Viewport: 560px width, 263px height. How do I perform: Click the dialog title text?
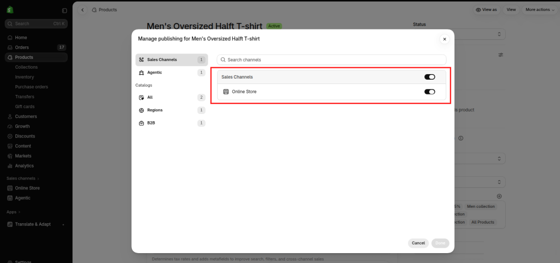199,39
